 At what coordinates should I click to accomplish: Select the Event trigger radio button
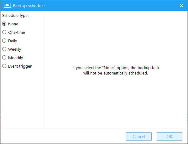[x=4, y=66]
